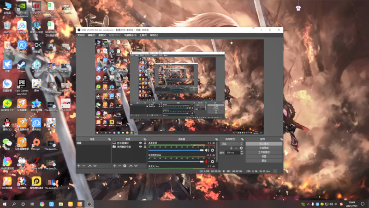
Task: Open the green WeChat desktop icon
Action: pos(7,144)
